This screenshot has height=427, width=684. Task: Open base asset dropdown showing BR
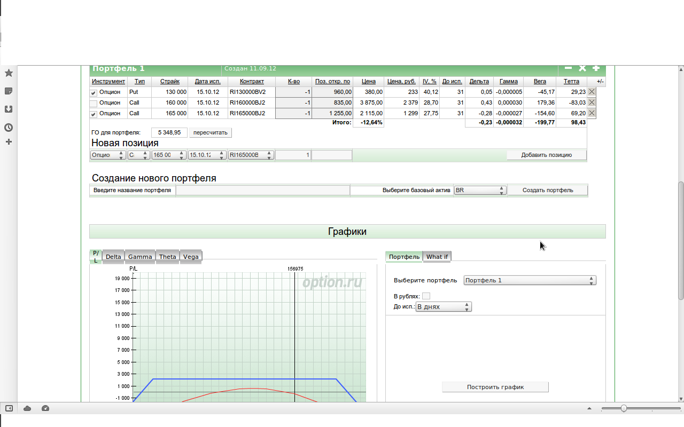480,190
